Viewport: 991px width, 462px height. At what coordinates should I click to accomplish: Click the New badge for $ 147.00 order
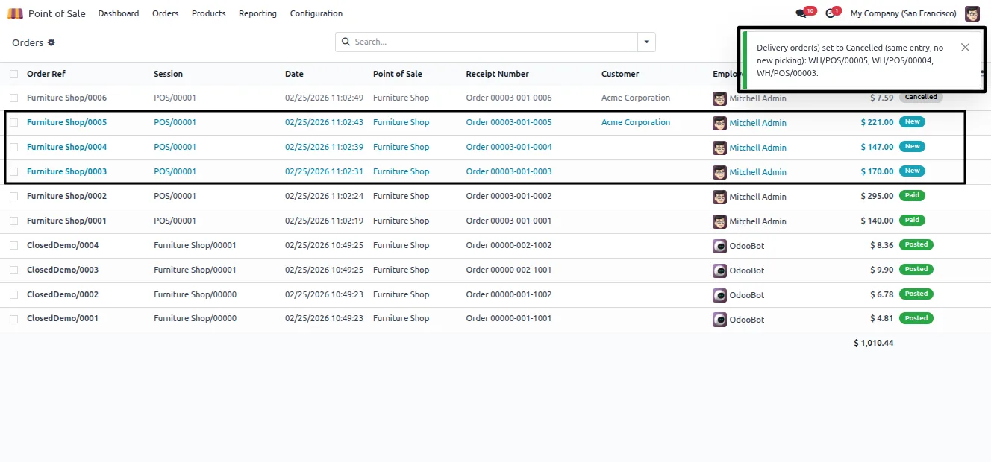pos(912,146)
